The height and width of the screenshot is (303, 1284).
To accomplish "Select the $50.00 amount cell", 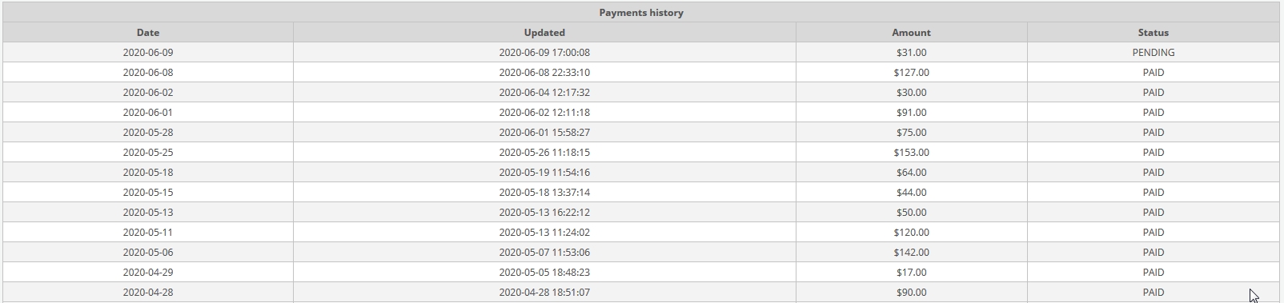I will [911, 213].
